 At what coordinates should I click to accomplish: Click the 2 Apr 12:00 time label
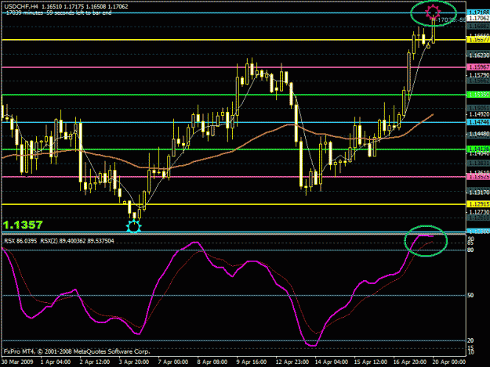tap(95, 362)
